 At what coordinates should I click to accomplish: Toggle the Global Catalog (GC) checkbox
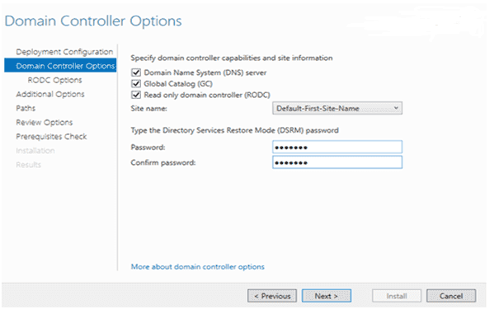pyautogui.click(x=136, y=84)
